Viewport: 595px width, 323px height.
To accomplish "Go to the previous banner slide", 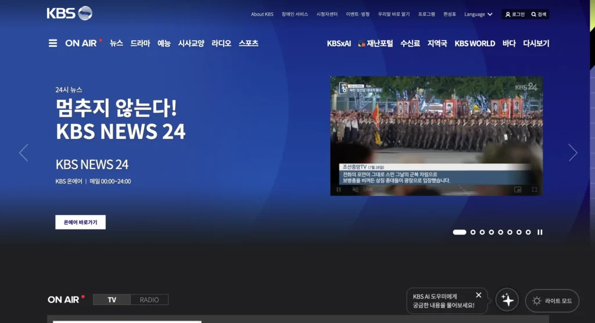I will (23, 153).
